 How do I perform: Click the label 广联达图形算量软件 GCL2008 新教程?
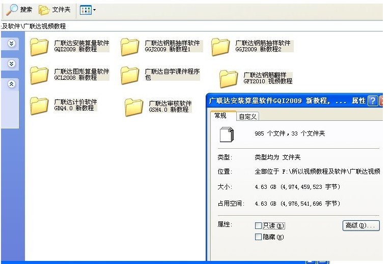pos(81,75)
